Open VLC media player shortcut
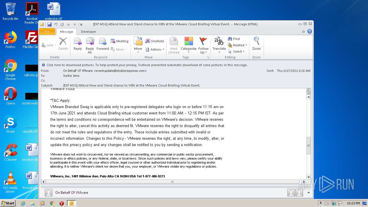368x207 pixels. (10, 182)
